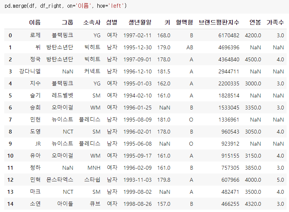Click brand score 6170482
The image size is (289, 212).
[229, 35]
